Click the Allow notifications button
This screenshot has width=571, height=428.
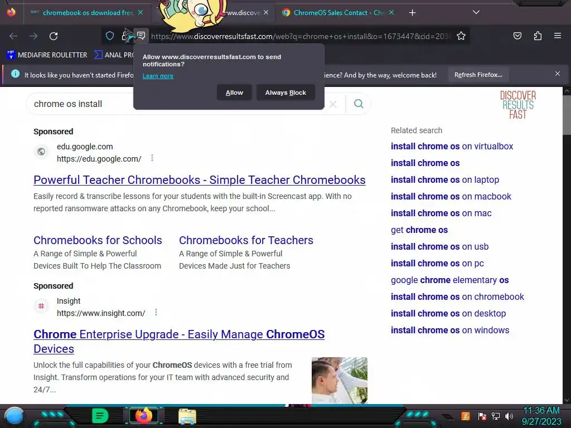pos(234,93)
